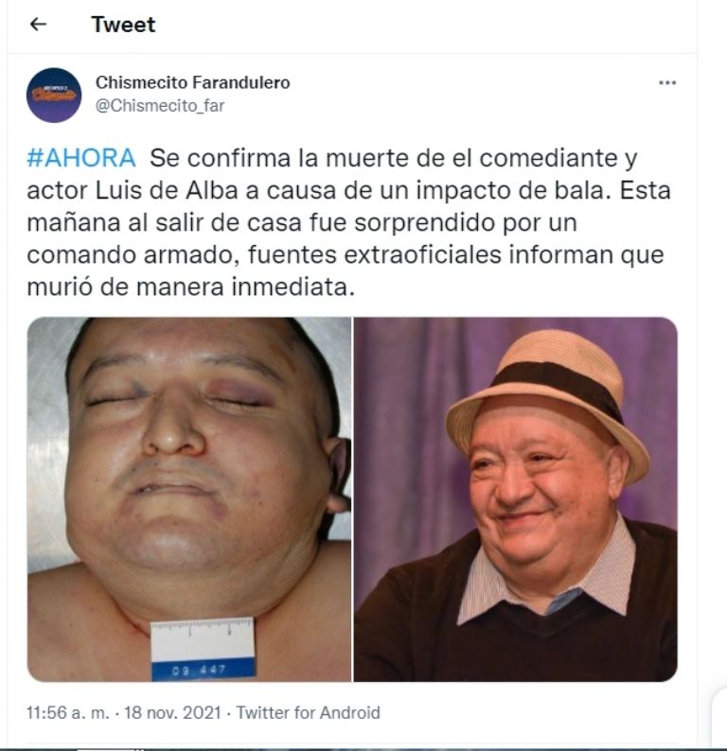
Task: Open Chismecito Farandulero's profile avatar
Action: [x=54, y=95]
